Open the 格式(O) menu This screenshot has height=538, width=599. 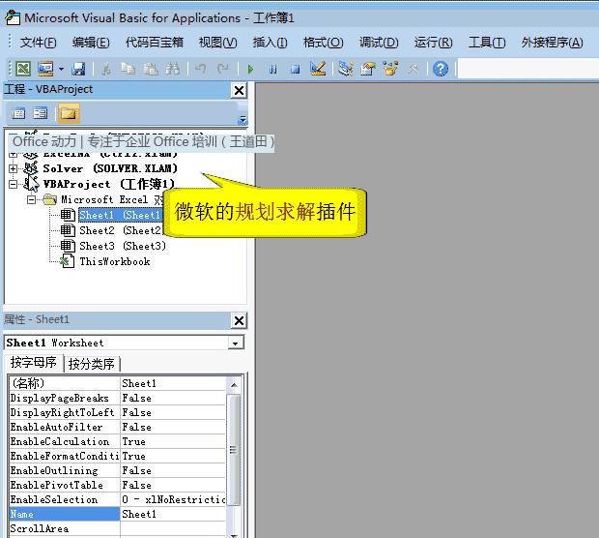click(x=324, y=42)
